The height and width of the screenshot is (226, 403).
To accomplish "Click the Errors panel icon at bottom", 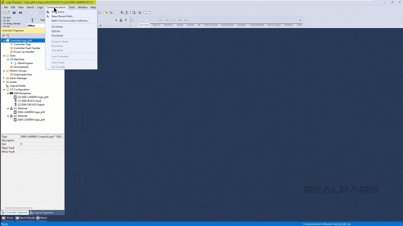I will [4, 218].
